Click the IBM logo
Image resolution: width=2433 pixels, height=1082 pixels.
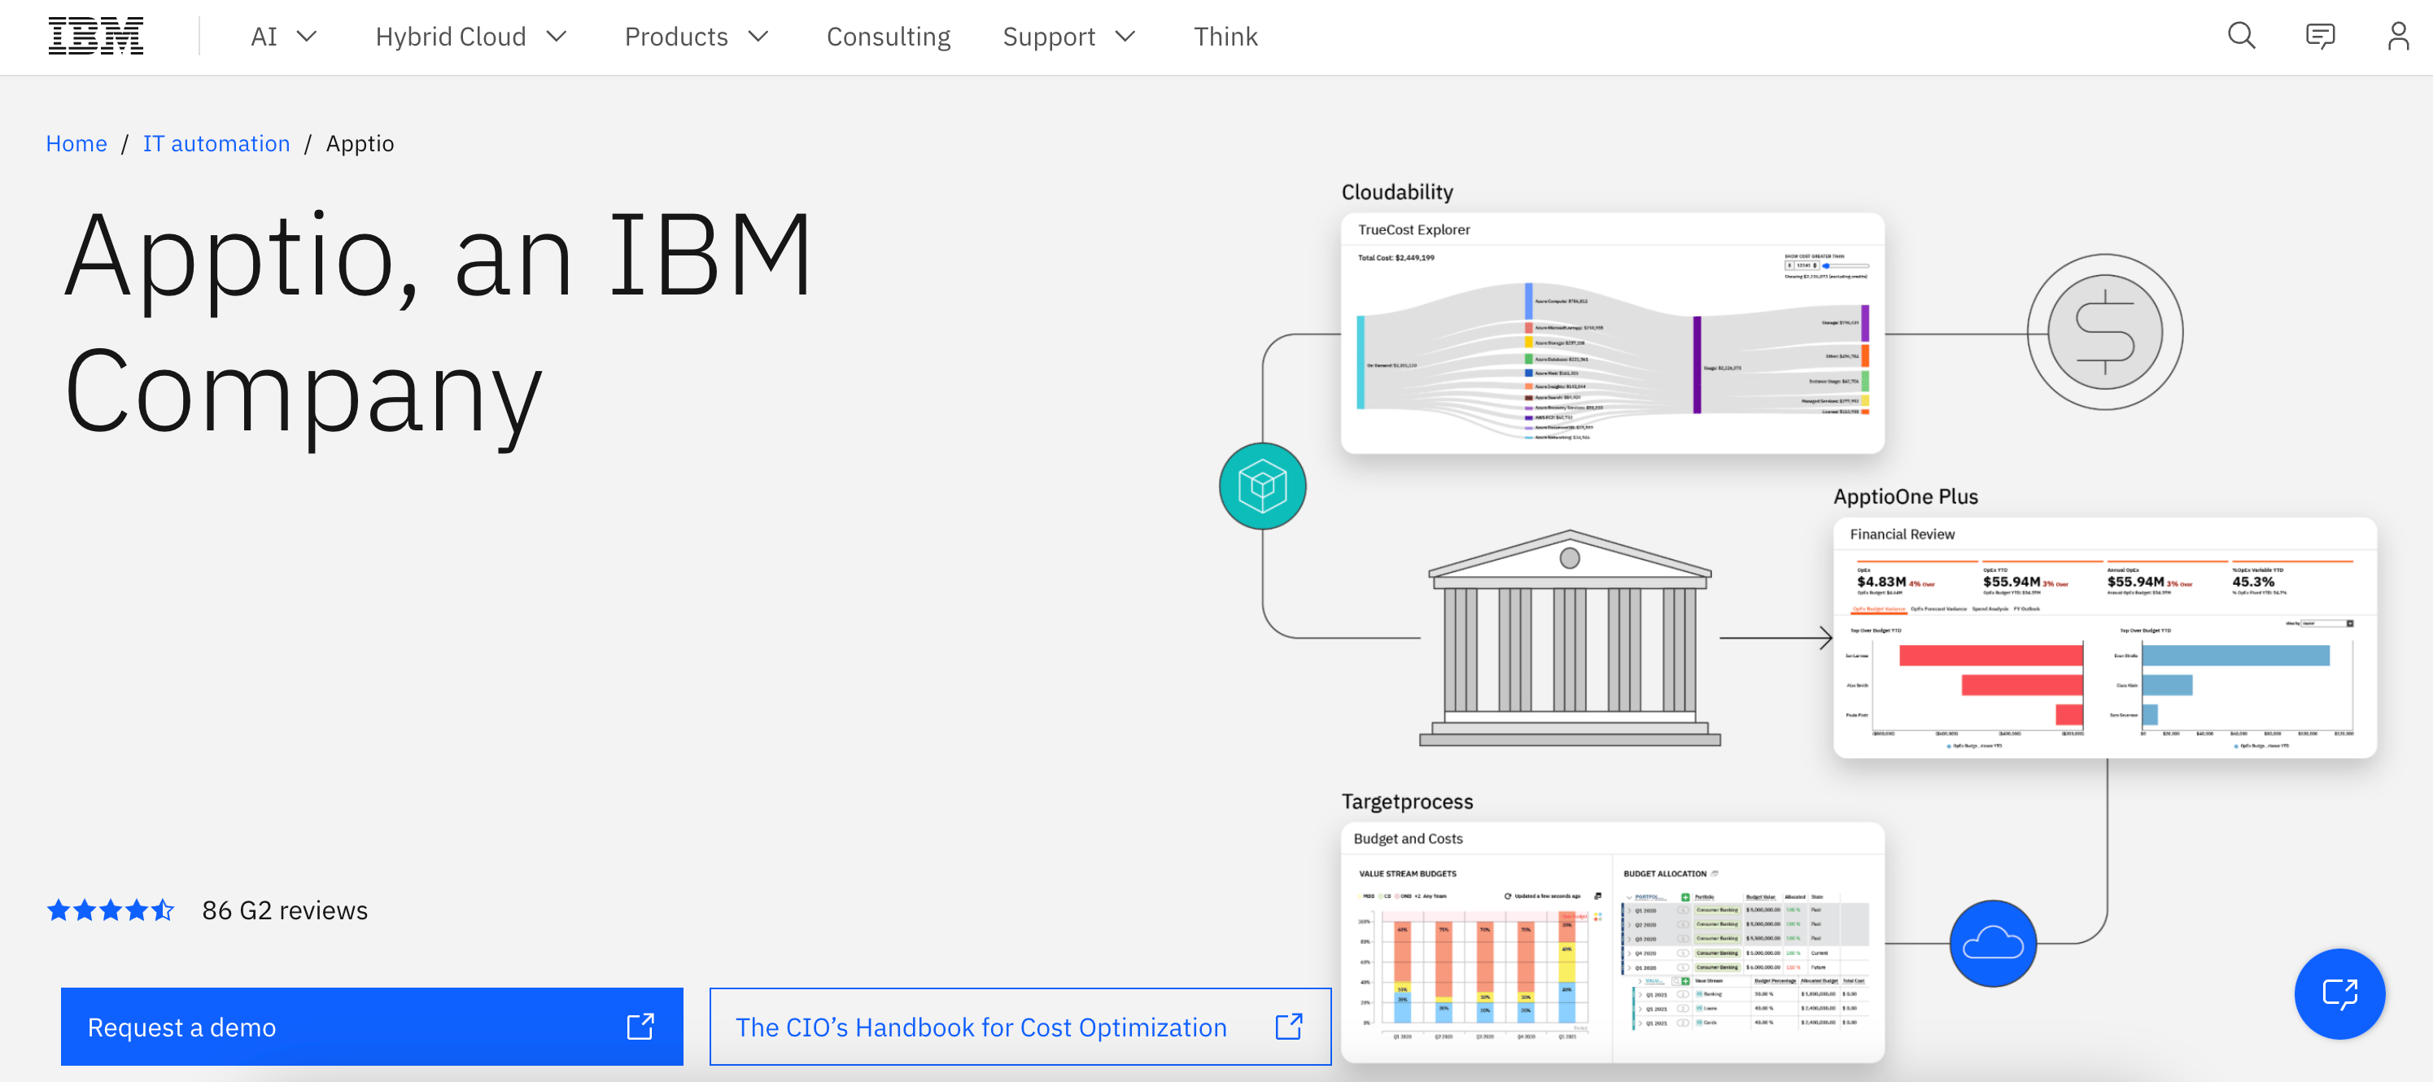click(x=95, y=36)
